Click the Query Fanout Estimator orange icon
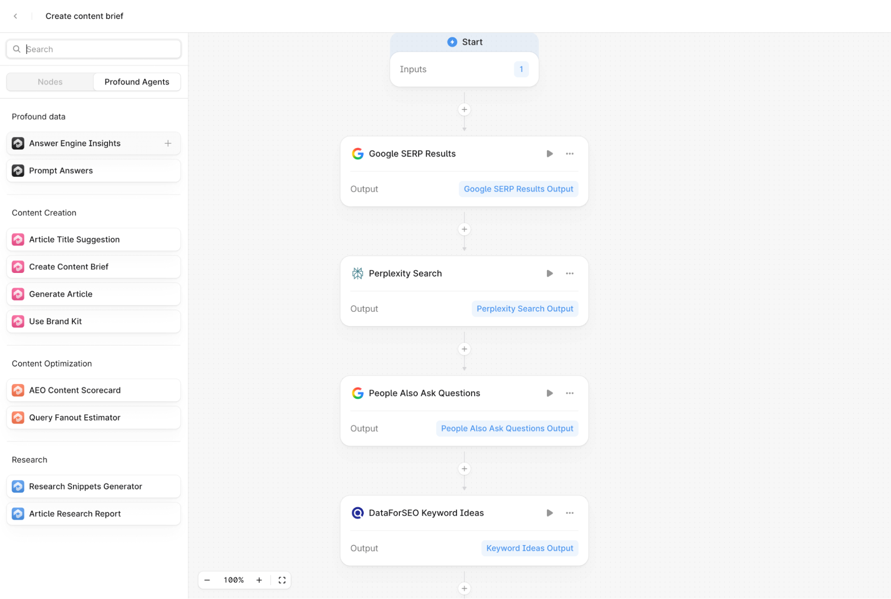The width and height of the screenshot is (891, 599). click(18, 417)
